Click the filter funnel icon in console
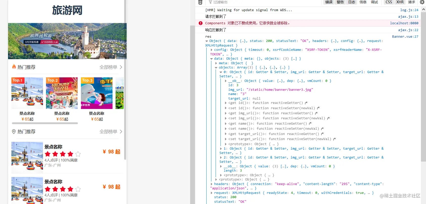This screenshot has width=426, height=204. (210, 2)
